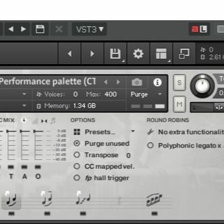Select the portamento articulation with dashed line
Image resolution: width=224 pixels, height=224 pixels.
pos(83,198)
